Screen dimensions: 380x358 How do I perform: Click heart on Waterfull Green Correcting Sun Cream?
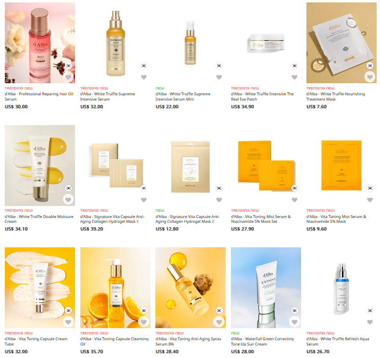tap(294, 322)
